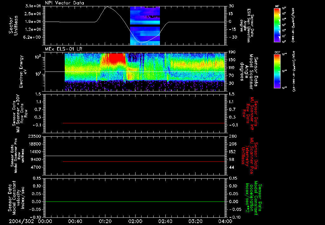The image size is (325, 225).
Task: Click the white Model Scanner Pos line
Action: tap(135, 156)
